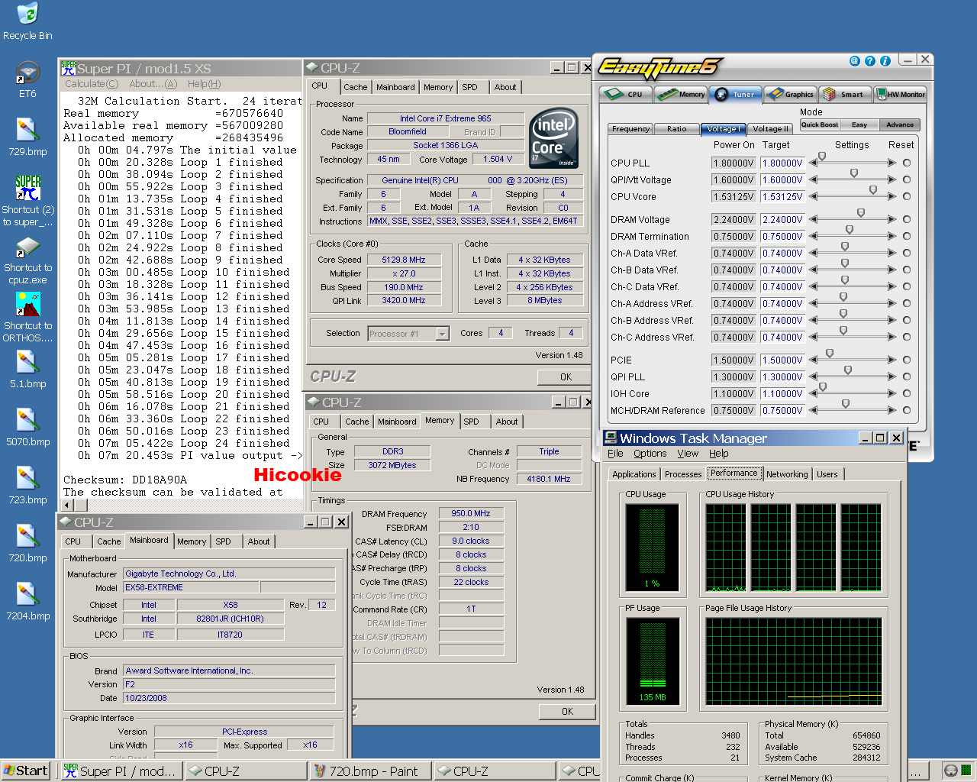
Task: Select the Shortcut to ORTHOS desktop icon
Action: point(27,304)
